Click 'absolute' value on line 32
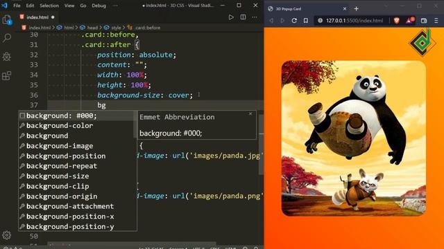This screenshot has width=444, height=249. pos(155,55)
